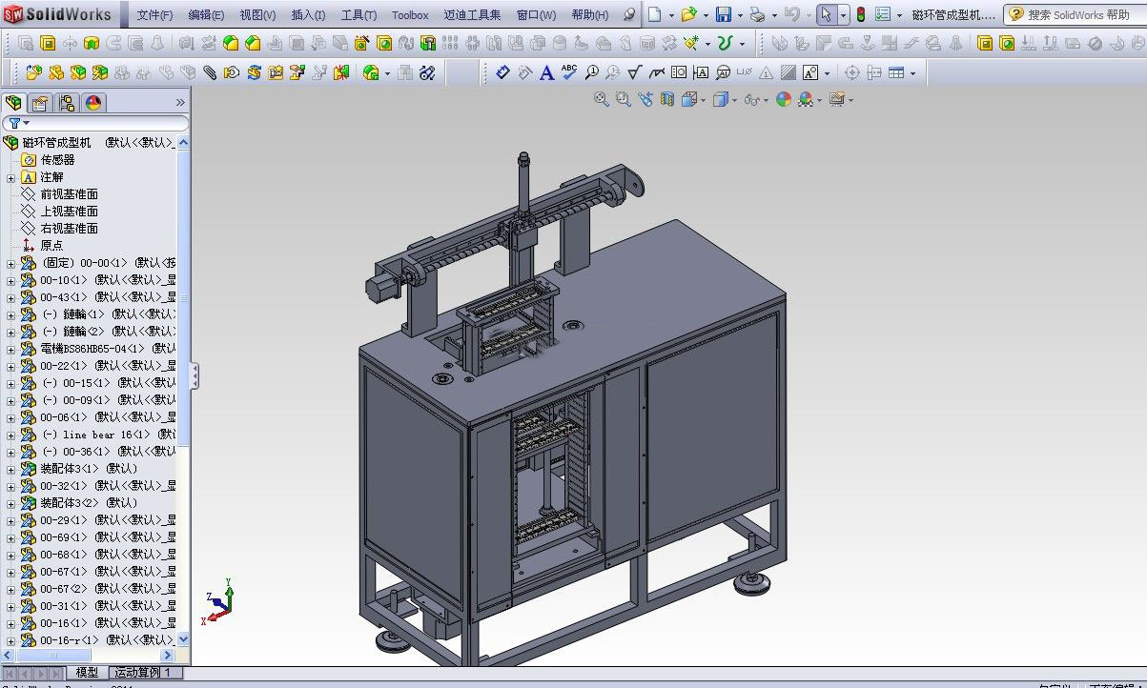Image resolution: width=1147 pixels, height=688 pixels.
Task: Click the Edit Appearance color sphere icon
Action: [783, 99]
